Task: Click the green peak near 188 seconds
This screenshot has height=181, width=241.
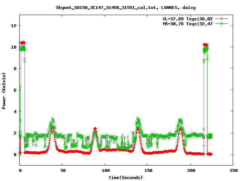Action: pos(180,120)
